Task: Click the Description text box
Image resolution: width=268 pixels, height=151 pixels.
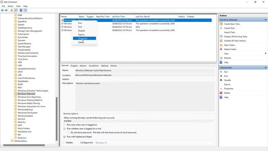Action: tap(145, 96)
